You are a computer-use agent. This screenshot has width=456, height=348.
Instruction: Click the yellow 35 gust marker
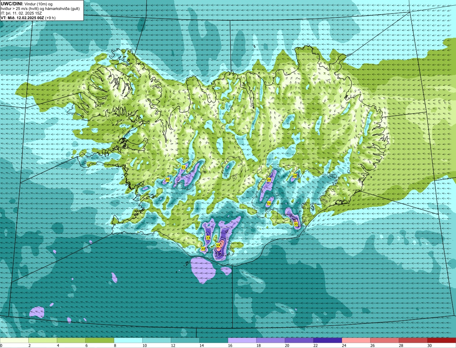point(296,225)
